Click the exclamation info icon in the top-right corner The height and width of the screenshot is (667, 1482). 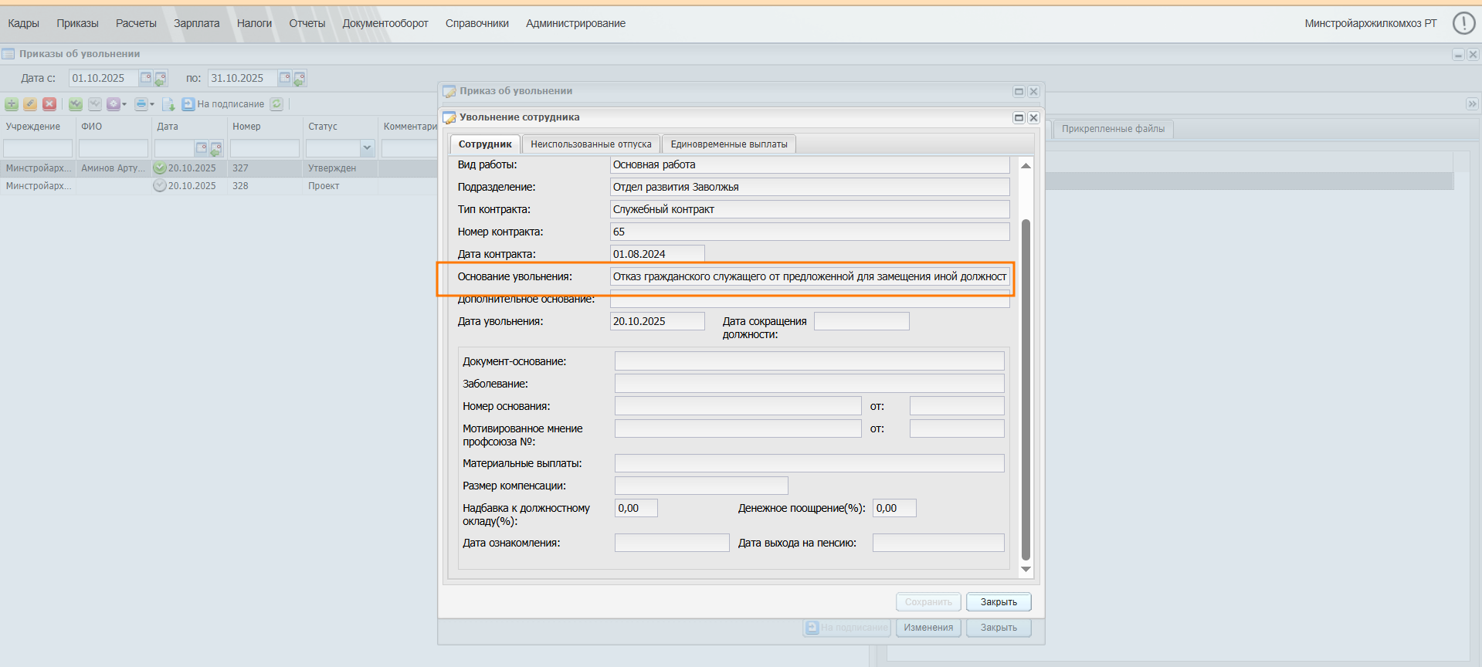click(1463, 23)
